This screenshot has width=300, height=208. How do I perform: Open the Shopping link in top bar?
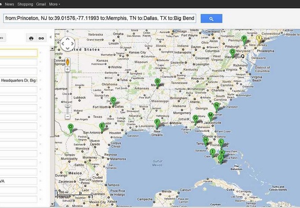point(25,4)
